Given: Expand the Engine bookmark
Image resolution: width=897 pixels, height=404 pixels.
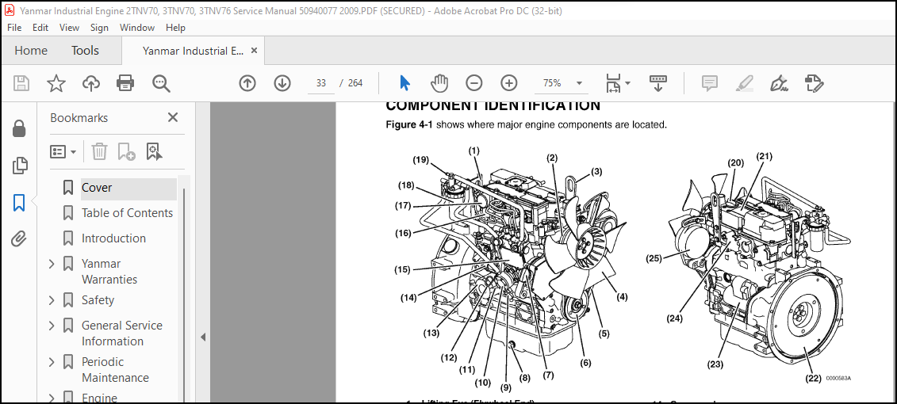Looking at the screenshot, I should click(x=52, y=398).
